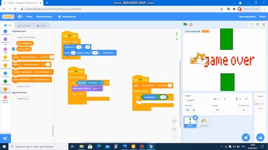Open the choose a backdrop button
This screenshot has width=268, height=150.
point(260,137)
